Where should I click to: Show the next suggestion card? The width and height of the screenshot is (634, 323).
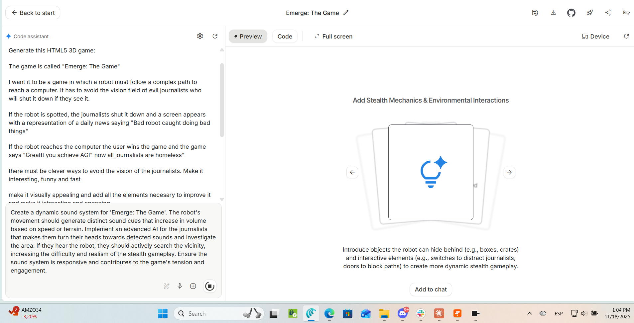[509, 172]
